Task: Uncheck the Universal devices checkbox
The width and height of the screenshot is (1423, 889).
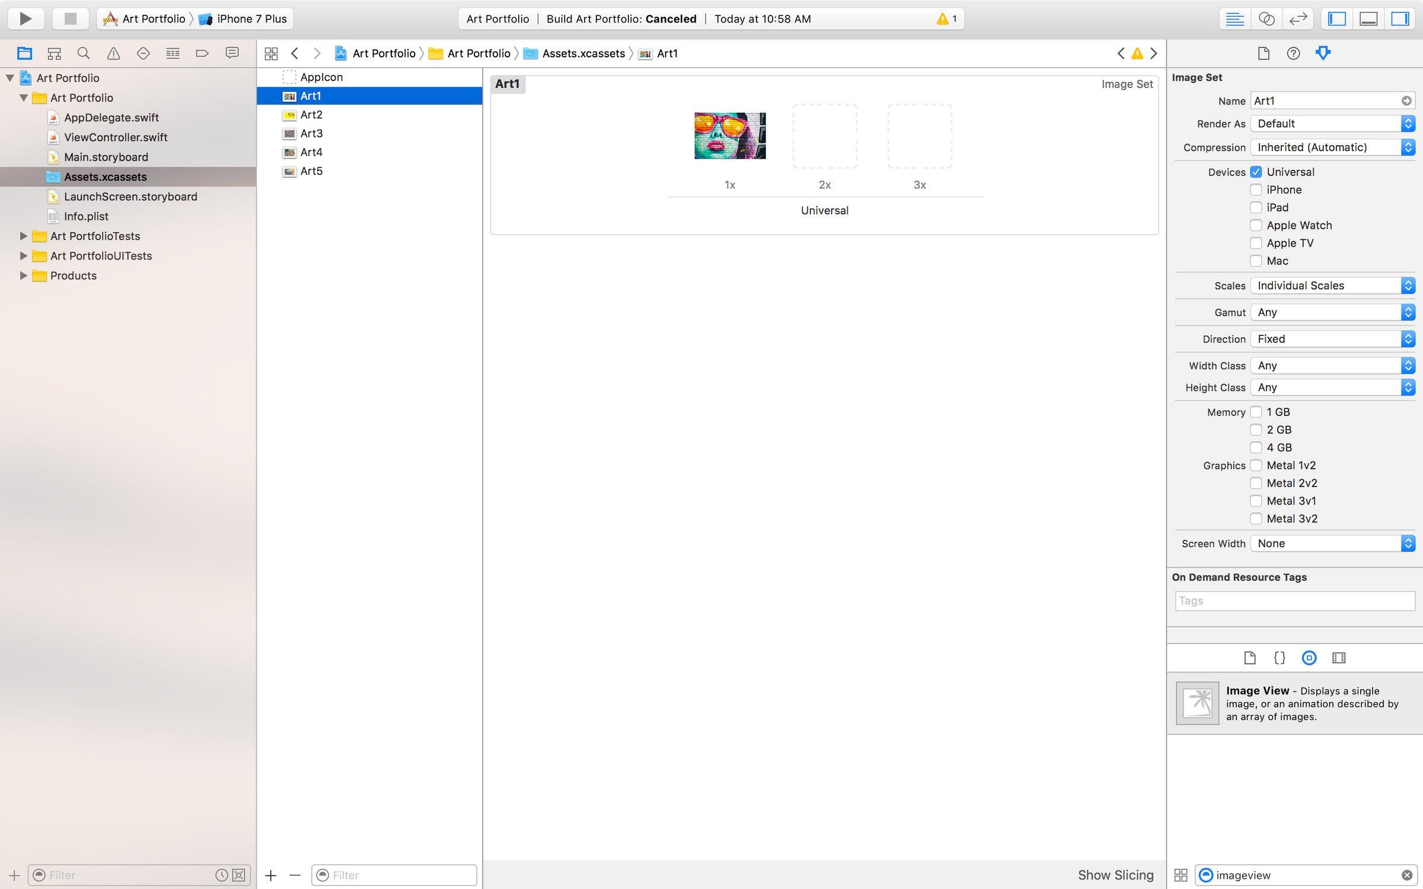Action: click(x=1256, y=172)
